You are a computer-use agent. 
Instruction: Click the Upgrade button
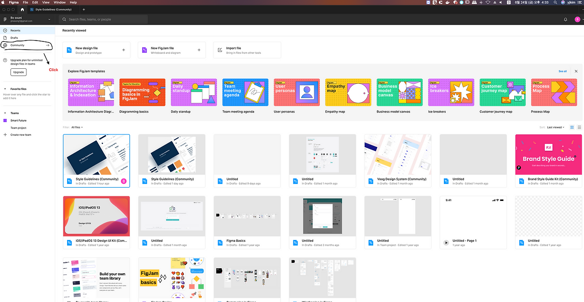coord(18,72)
